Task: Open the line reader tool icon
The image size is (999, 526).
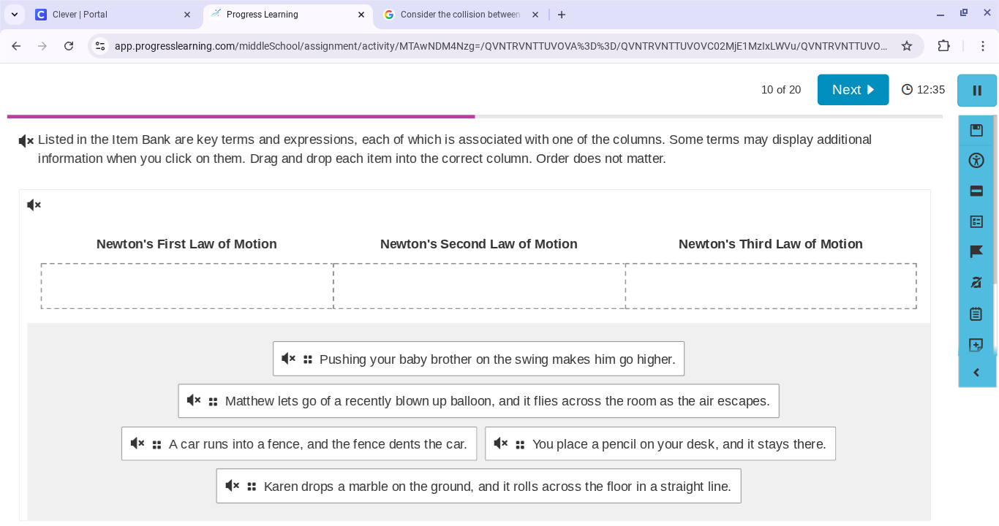Action: pos(976,191)
